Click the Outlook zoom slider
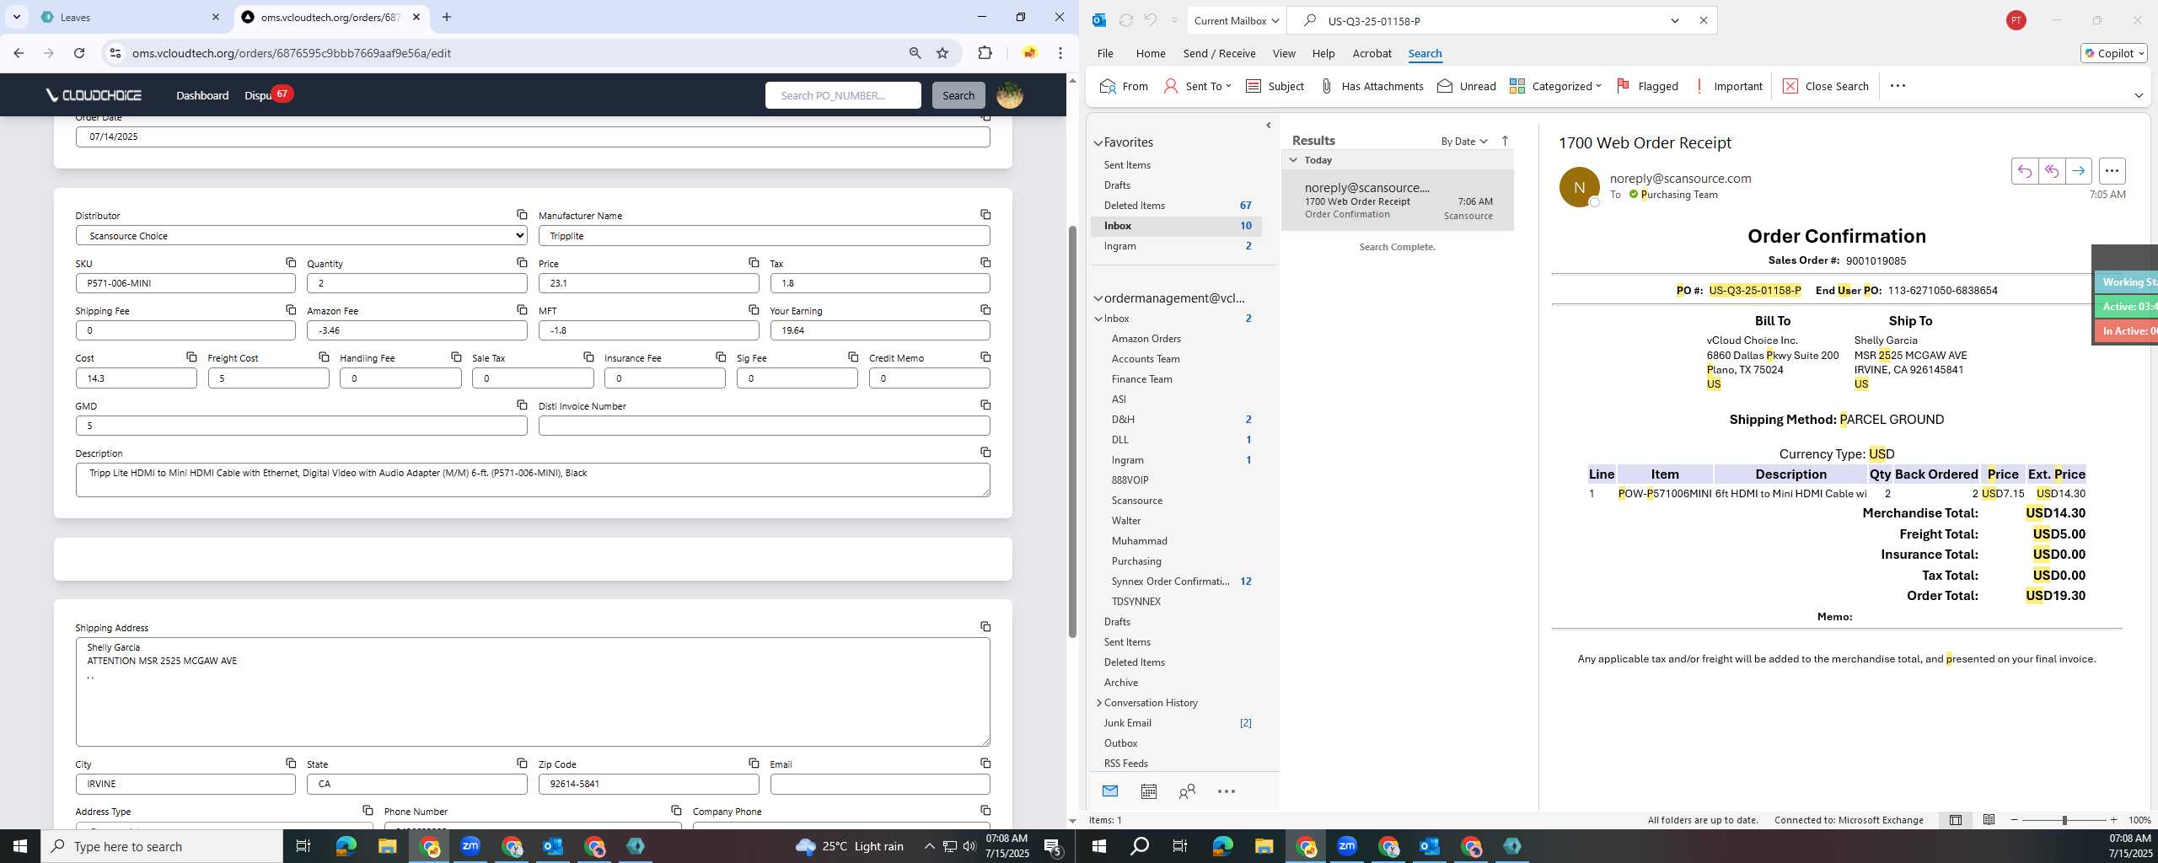2158x863 pixels. (x=2064, y=820)
